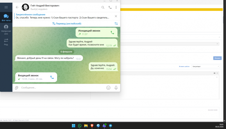Call back from the Входящий звонок bubble

click(52, 77)
